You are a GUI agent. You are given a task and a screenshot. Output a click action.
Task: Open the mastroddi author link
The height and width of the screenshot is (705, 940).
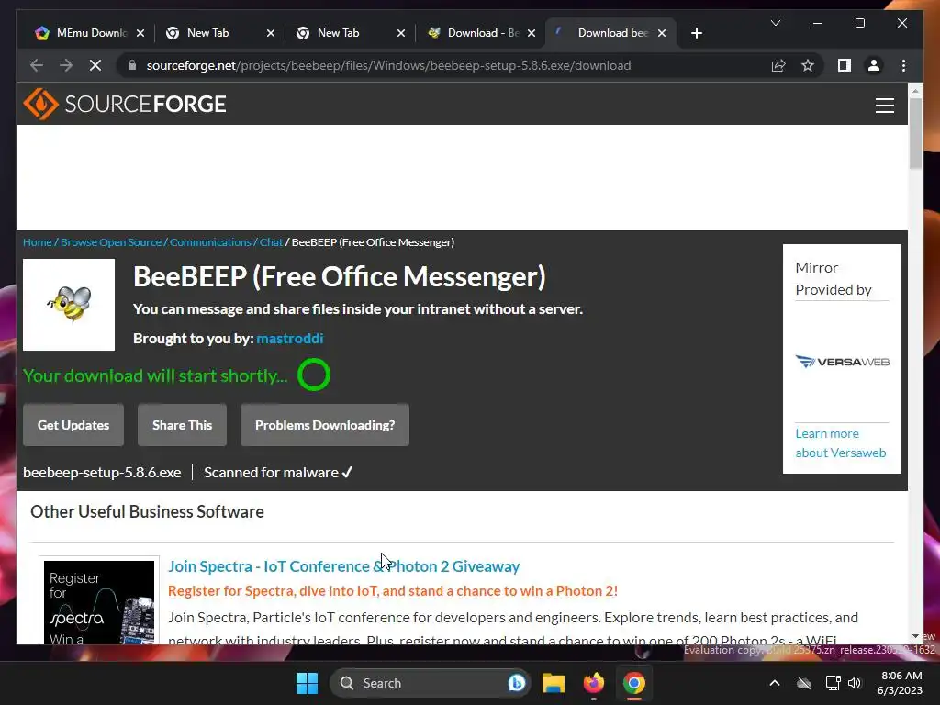click(289, 338)
